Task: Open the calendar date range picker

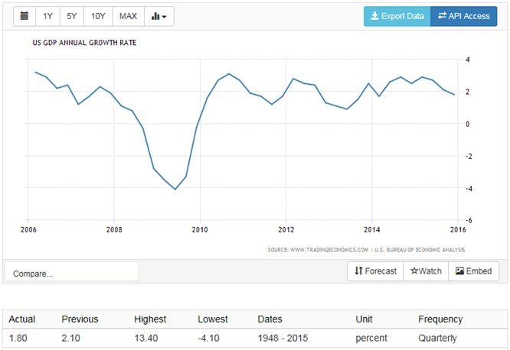Action: click(25, 16)
